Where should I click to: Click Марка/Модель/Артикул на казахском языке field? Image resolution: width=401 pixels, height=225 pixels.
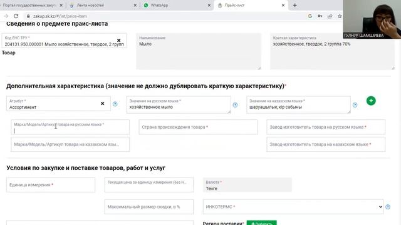(x=70, y=144)
